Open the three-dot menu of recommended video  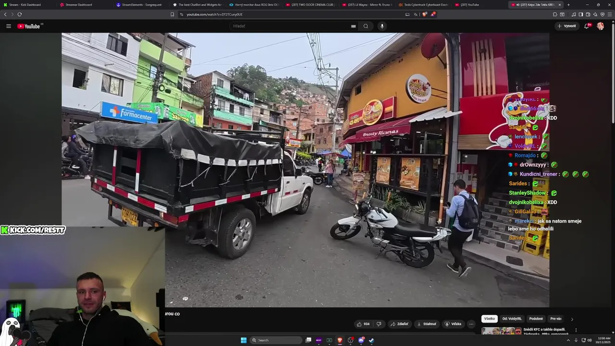tap(576, 330)
